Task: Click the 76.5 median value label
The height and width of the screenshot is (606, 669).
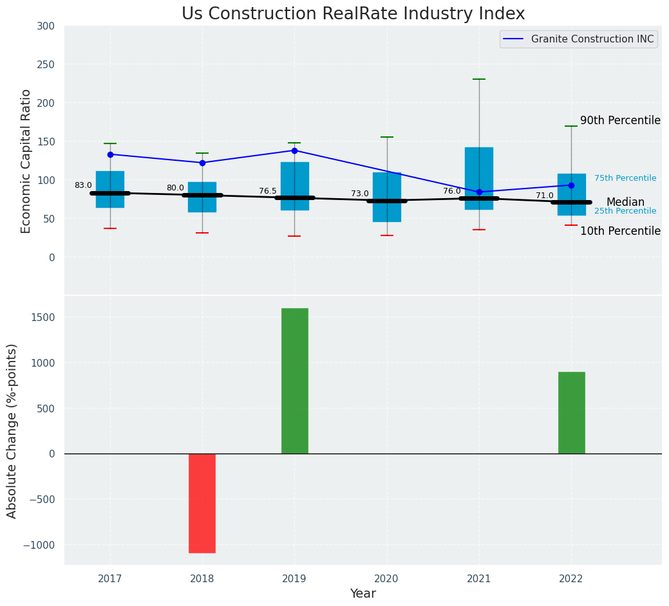Action: tap(268, 191)
